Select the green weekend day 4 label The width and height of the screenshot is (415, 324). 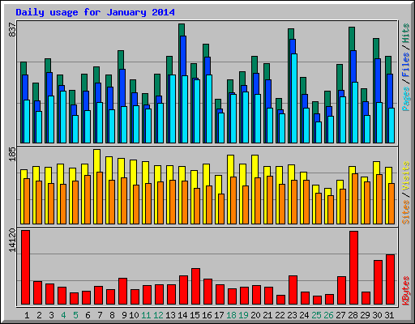click(x=63, y=315)
